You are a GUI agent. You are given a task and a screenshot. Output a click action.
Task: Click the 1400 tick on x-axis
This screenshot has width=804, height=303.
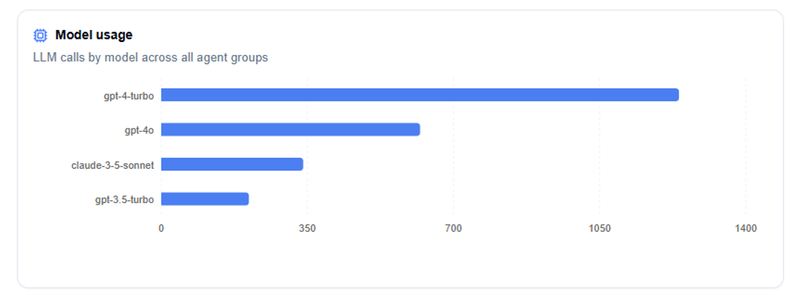(x=745, y=229)
